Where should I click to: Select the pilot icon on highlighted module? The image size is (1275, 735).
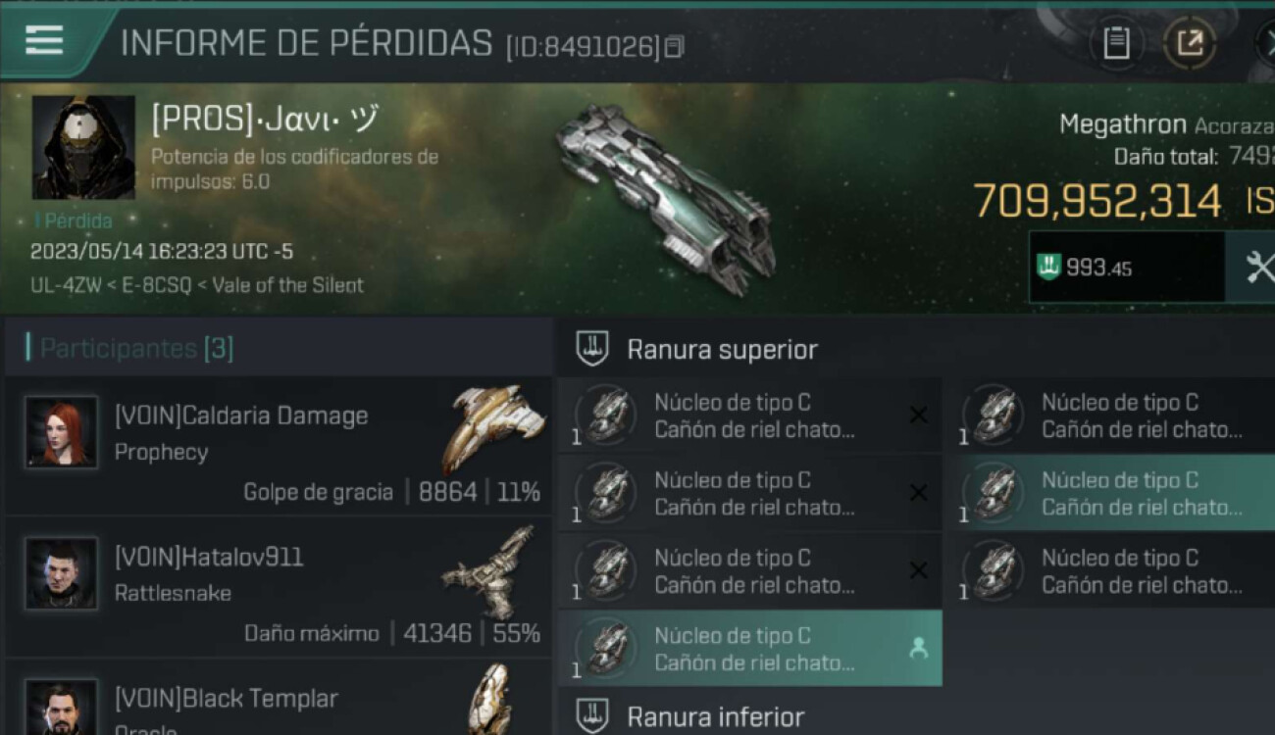pyautogui.click(x=918, y=648)
